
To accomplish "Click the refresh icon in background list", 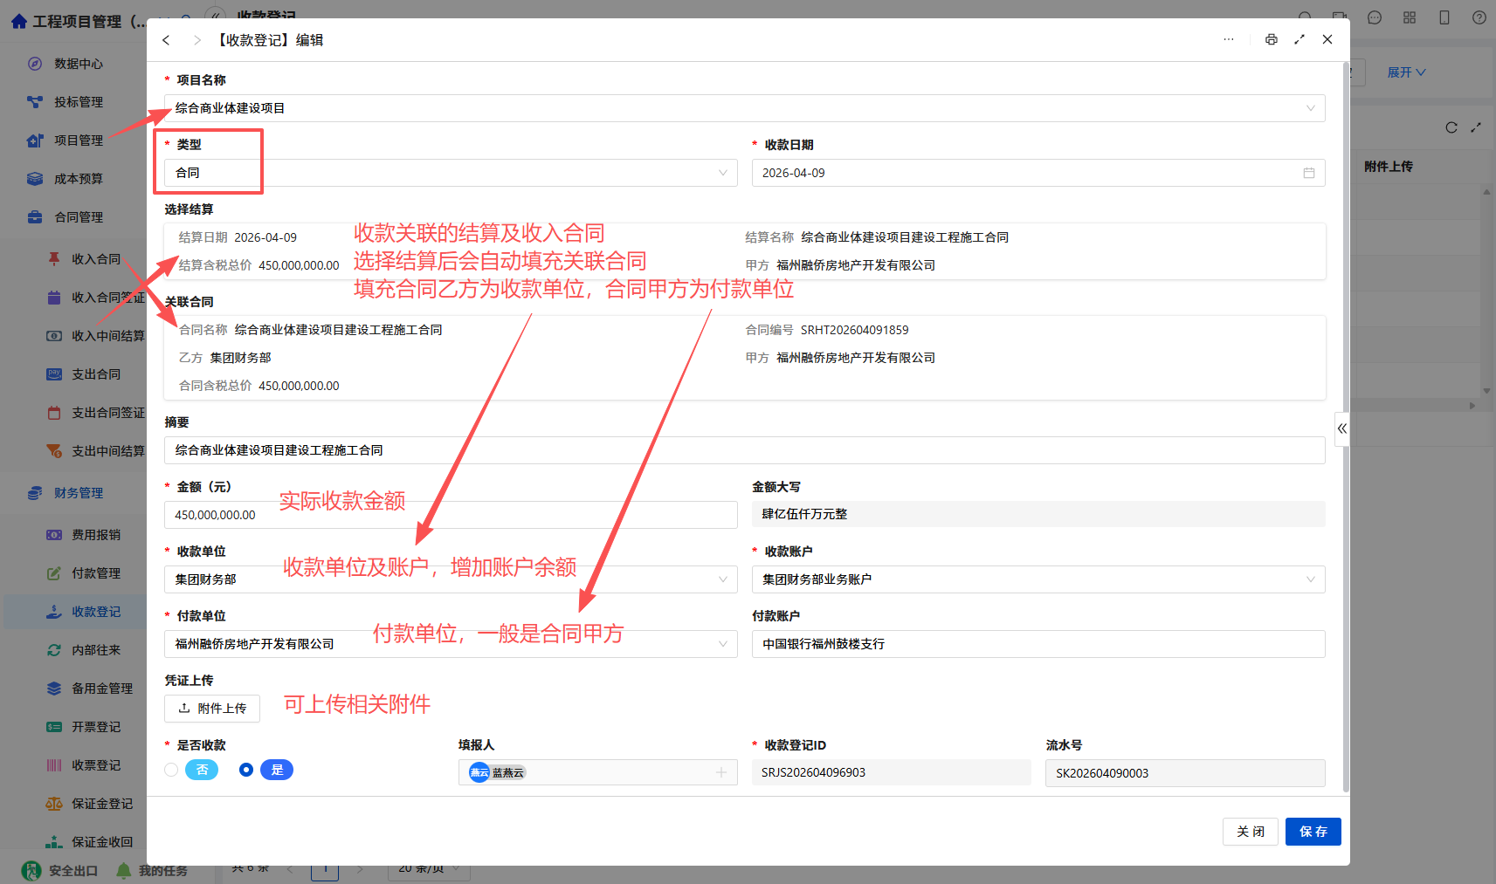I will click(1451, 127).
